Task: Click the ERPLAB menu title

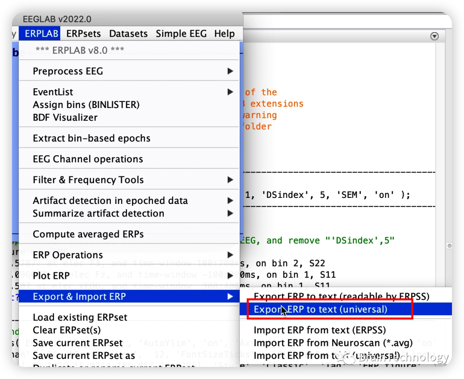Action: coord(42,34)
